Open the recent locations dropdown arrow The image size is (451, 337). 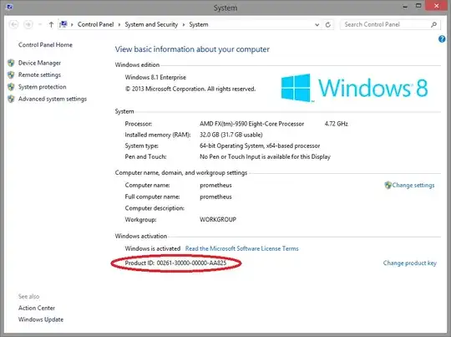click(x=40, y=25)
